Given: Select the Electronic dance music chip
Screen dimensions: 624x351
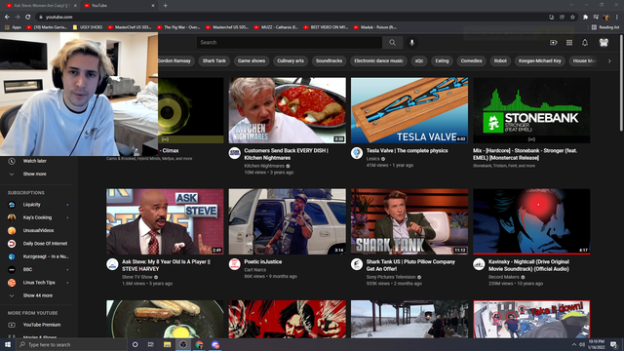Looking at the screenshot, I should click(378, 60).
